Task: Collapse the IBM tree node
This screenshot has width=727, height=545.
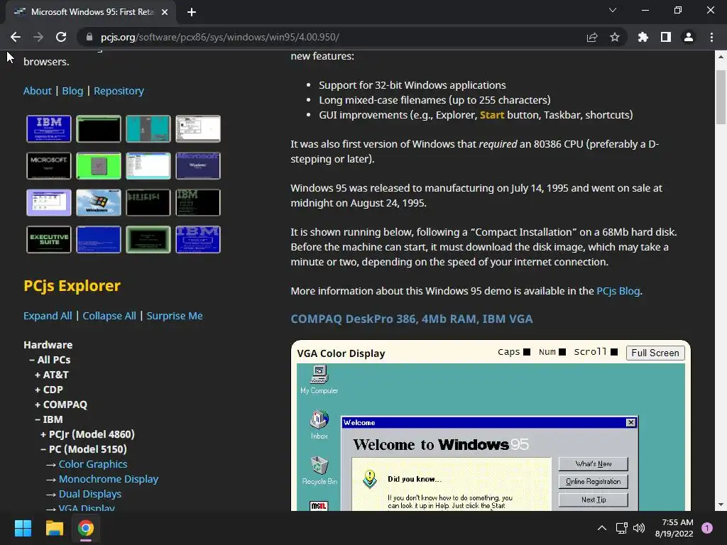Action: tap(49, 419)
